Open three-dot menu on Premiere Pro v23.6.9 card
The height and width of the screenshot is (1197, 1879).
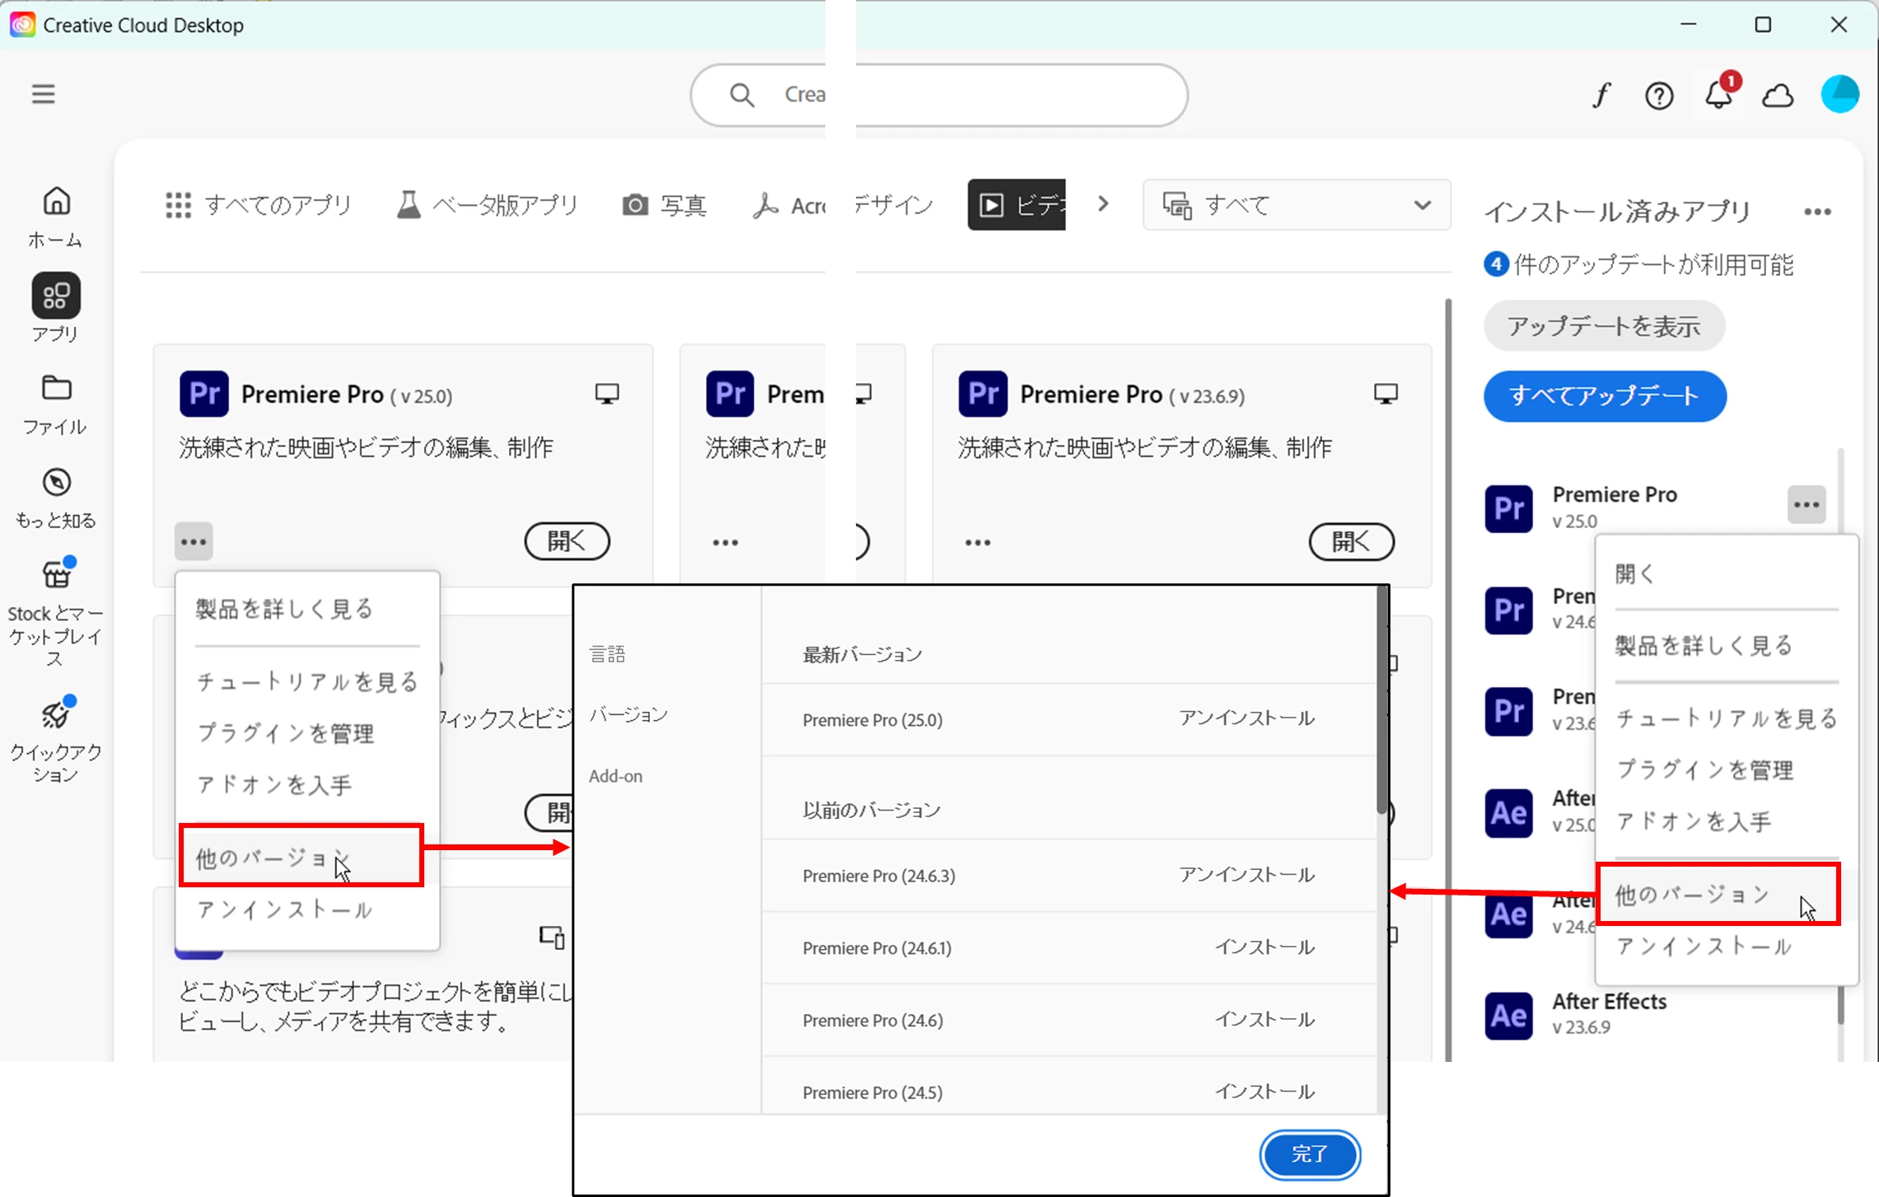click(978, 542)
